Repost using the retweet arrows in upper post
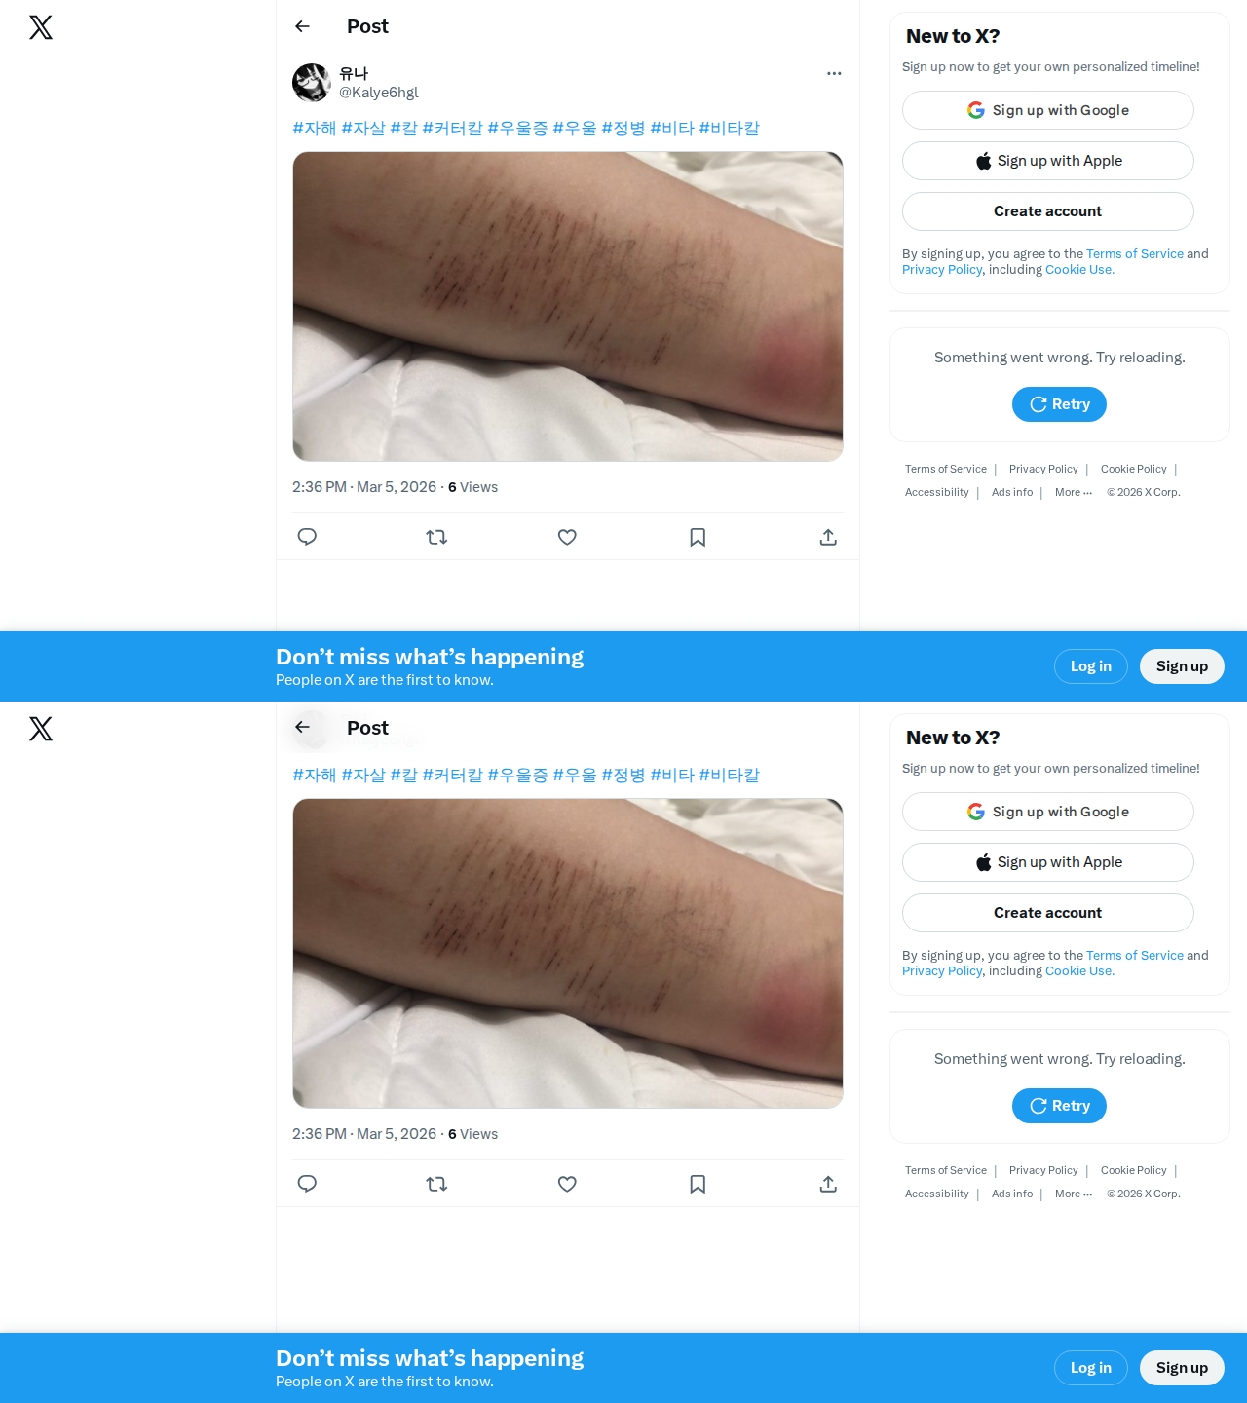This screenshot has width=1247, height=1403. point(436,537)
